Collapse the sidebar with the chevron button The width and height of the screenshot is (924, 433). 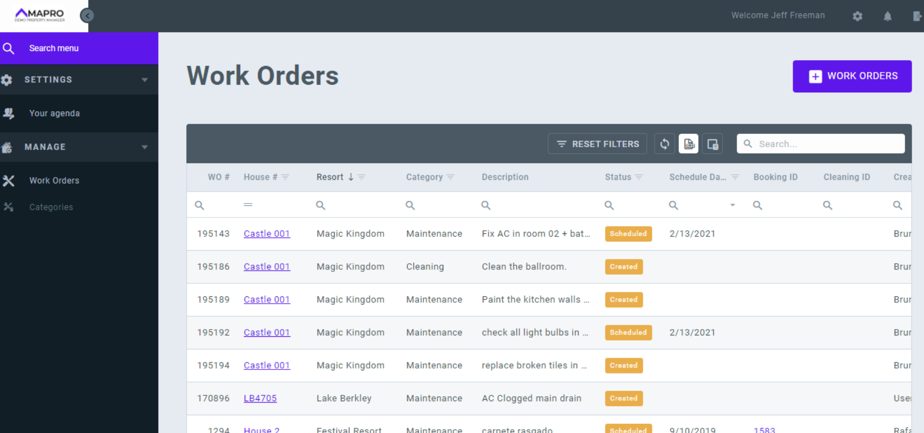pyautogui.click(x=87, y=15)
